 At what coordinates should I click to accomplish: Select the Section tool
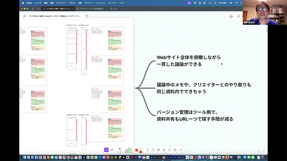pos(153,150)
